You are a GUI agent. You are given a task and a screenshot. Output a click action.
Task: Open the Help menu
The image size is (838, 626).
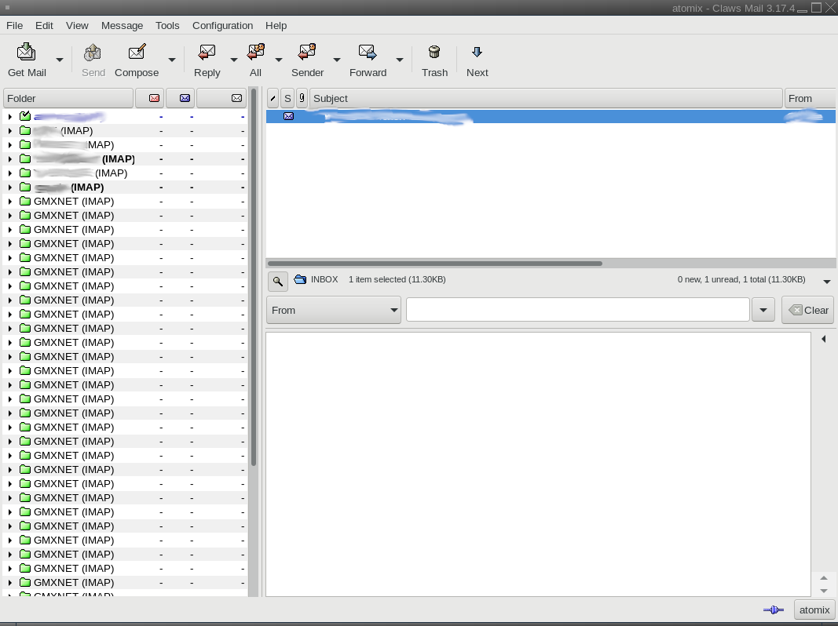[x=276, y=26]
